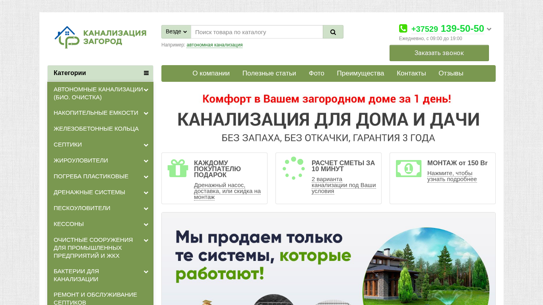
Task: Focus the Поиск товара по каталогу field
Action: click(257, 32)
